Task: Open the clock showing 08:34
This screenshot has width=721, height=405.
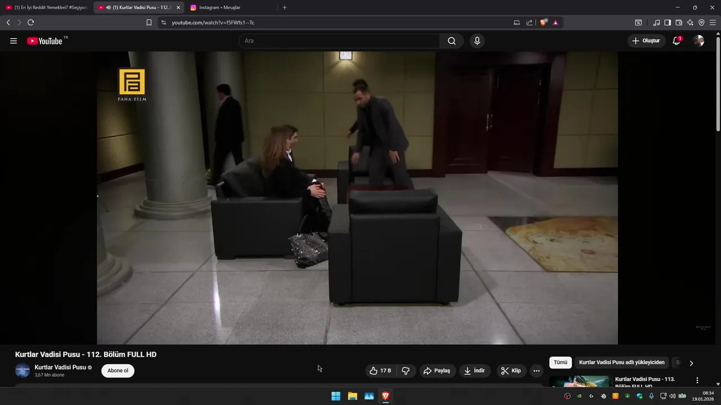Action: pyautogui.click(x=704, y=396)
